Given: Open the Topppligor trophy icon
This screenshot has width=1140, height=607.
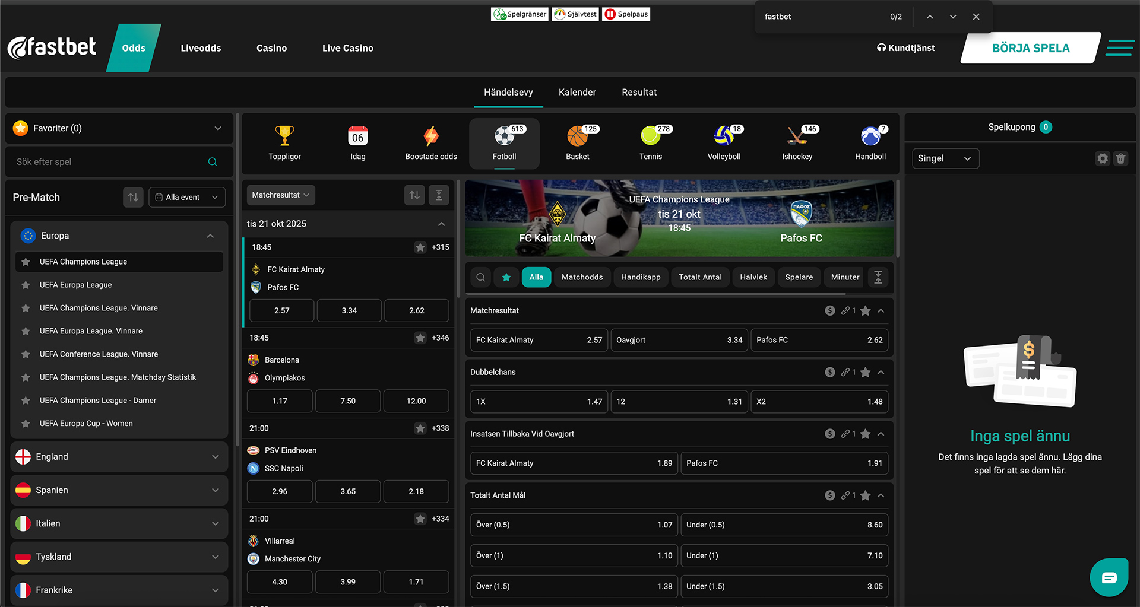Looking at the screenshot, I should [x=284, y=142].
